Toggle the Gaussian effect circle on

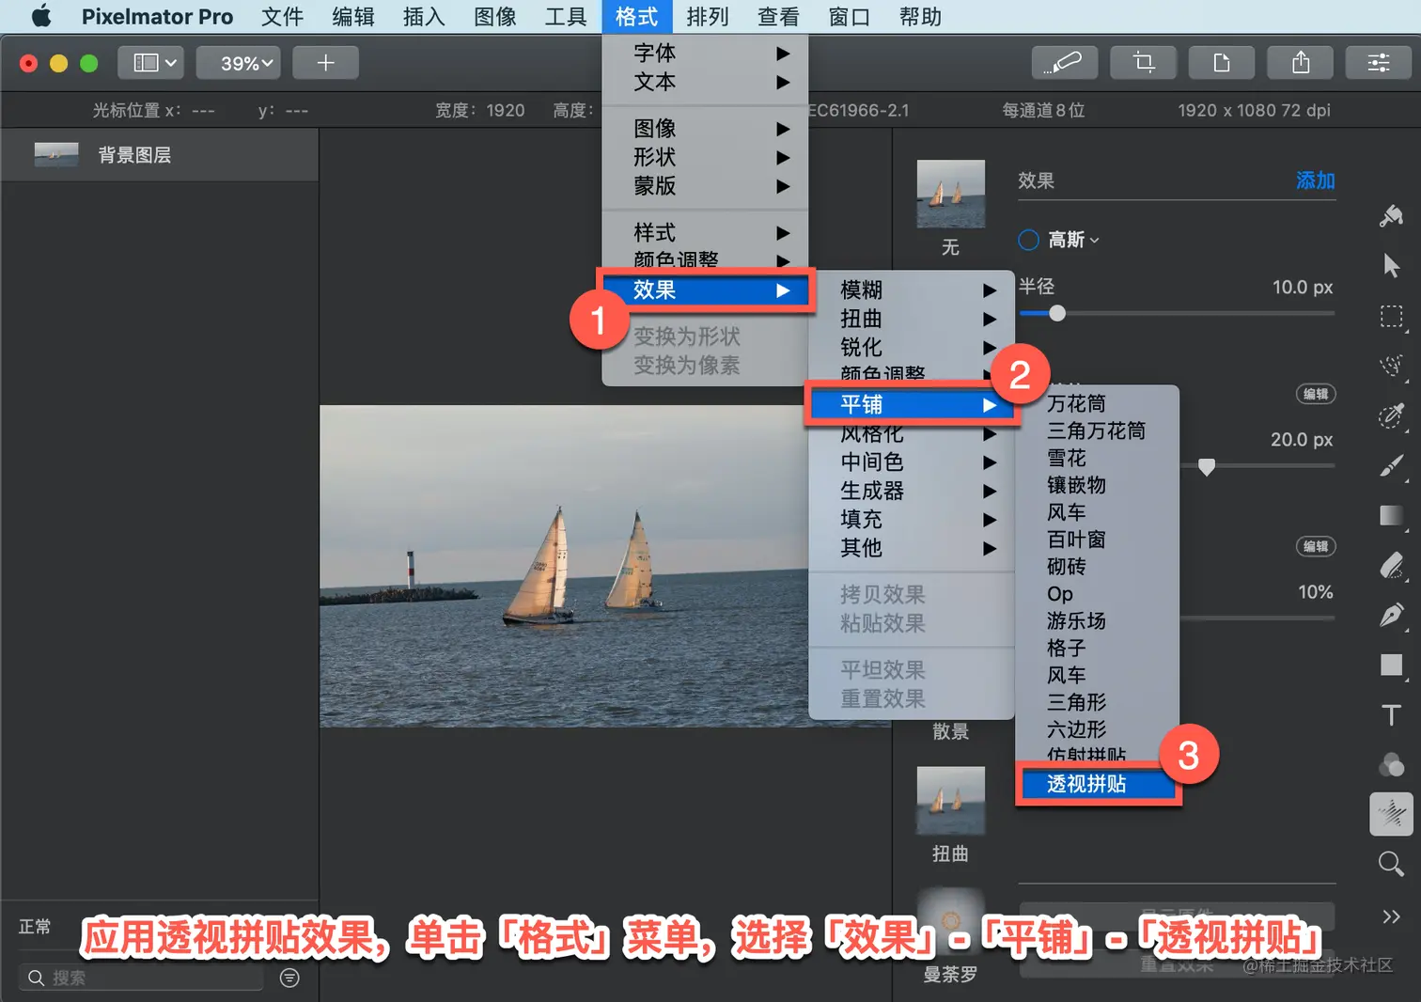click(x=1029, y=240)
